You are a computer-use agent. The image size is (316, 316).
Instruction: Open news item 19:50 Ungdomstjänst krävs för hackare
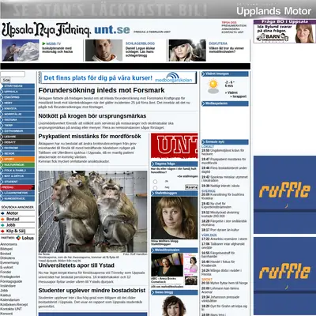(x=224, y=152)
